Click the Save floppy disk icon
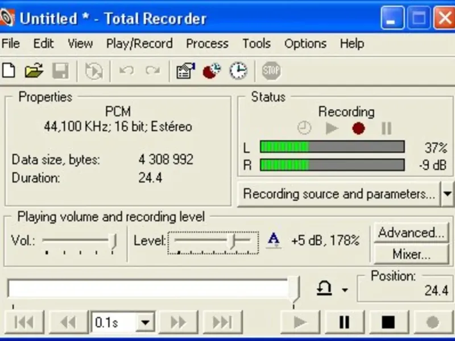455x341 pixels. pos(60,70)
